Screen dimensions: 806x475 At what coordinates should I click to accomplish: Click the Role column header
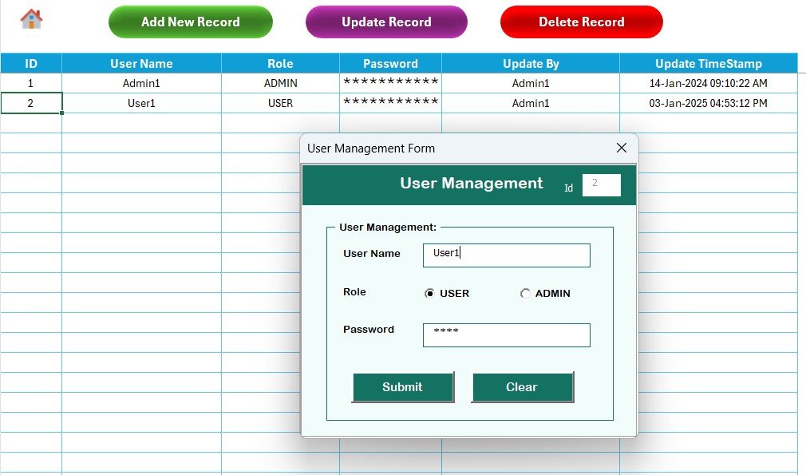(279, 63)
